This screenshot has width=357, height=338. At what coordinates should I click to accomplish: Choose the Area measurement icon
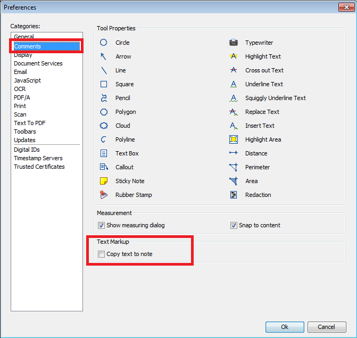point(234,181)
